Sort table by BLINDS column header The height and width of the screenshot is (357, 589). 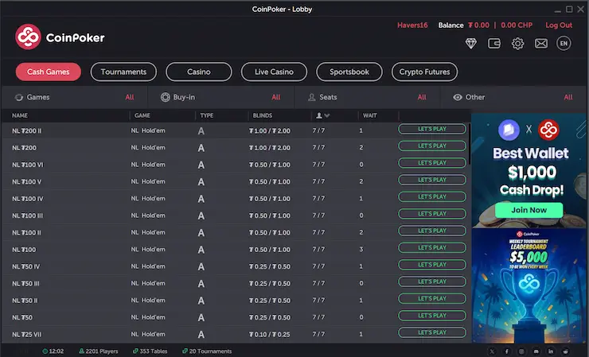point(263,115)
